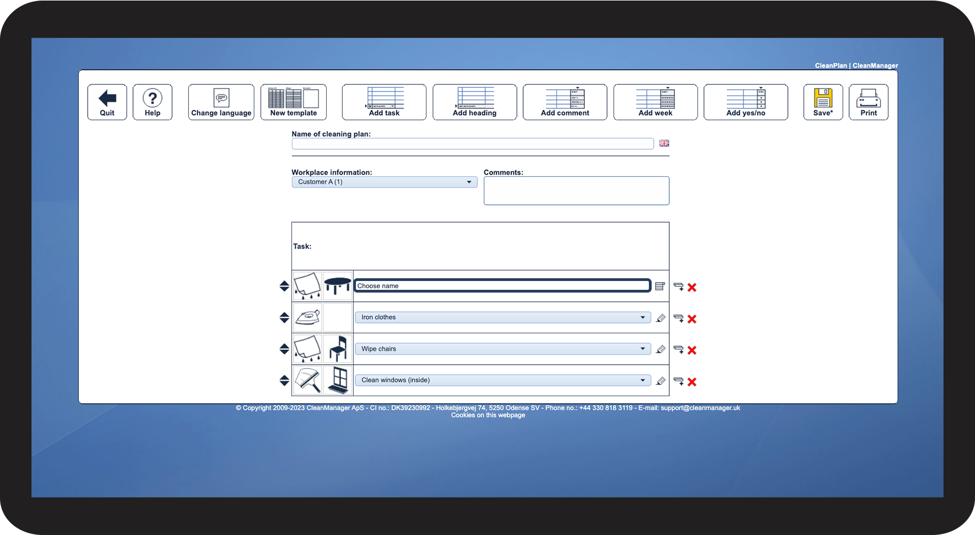Click the Task: header cell
975x535 pixels.
pyautogui.click(x=481, y=246)
